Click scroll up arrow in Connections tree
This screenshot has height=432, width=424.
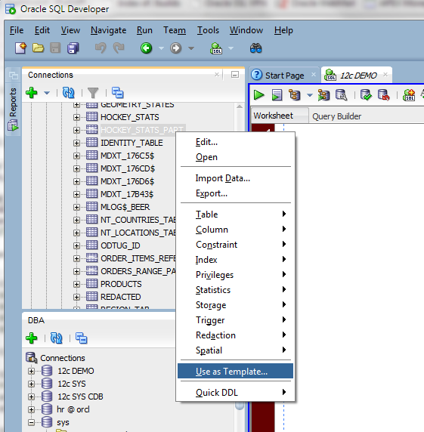pyautogui.click(x=240, y=106)
